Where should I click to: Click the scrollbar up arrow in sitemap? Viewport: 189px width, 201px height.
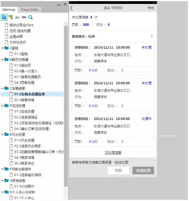(x=66, y=24)
